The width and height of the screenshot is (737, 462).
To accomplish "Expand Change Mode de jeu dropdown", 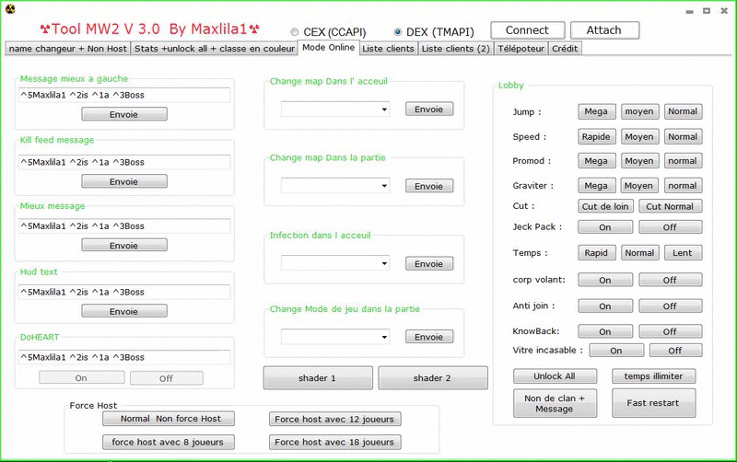I will pos(335,337).
